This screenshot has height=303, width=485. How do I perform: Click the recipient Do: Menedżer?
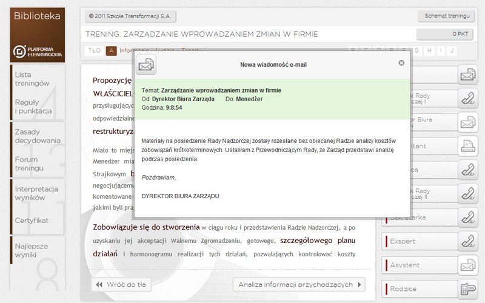[244, 99]
